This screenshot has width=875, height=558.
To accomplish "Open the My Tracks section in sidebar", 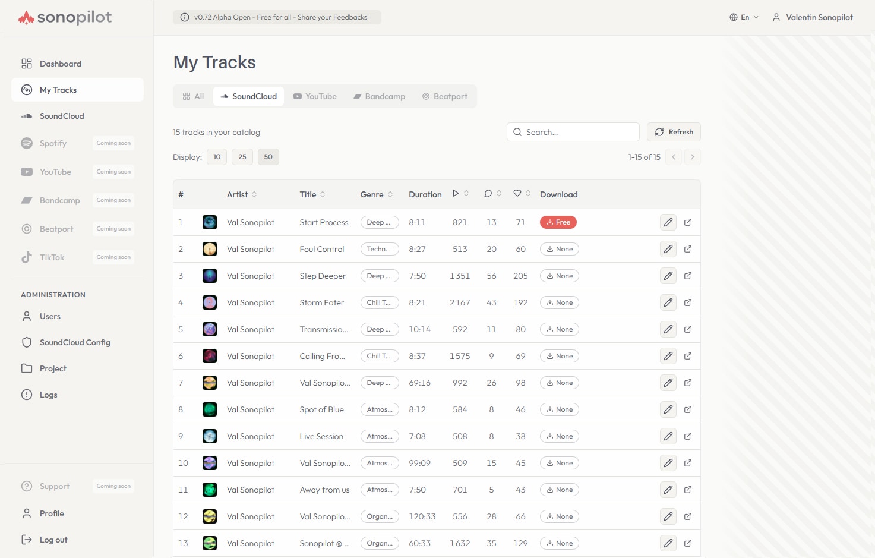I will click(58, 89).
